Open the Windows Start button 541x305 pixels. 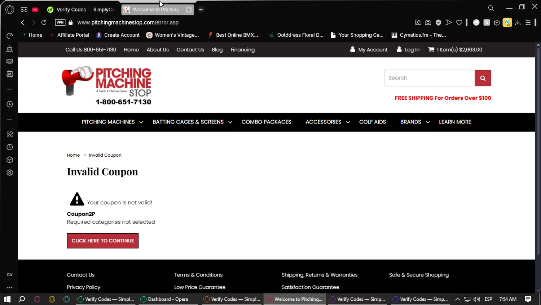(x=7, y=299)
